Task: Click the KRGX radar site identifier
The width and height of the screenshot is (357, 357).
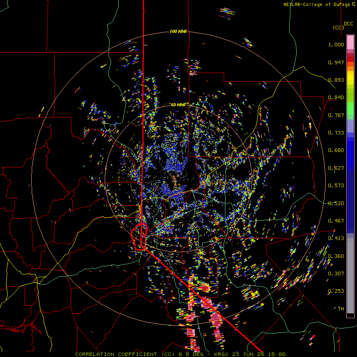Action: point(221,354)
